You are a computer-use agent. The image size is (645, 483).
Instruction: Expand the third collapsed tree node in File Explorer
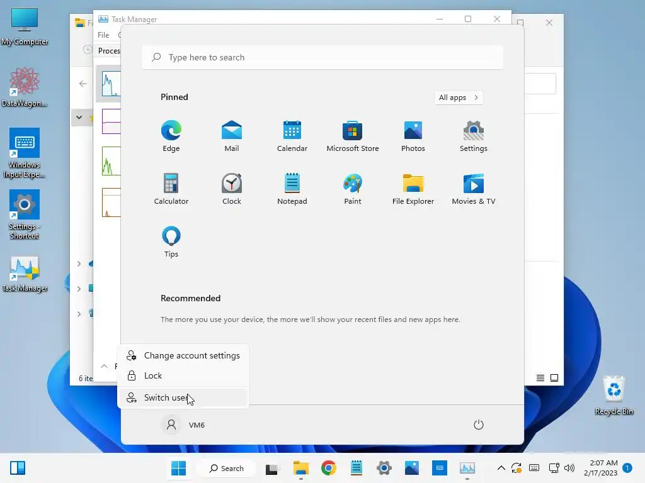79,314
